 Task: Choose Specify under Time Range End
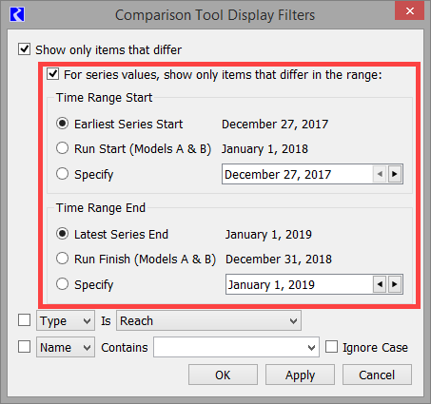[x=62, y=284]
